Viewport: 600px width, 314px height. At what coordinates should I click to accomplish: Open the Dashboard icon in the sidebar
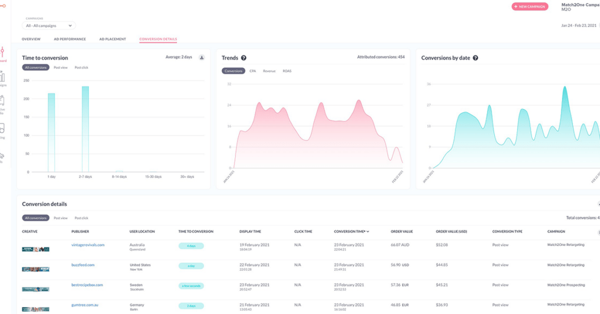(x=2, y=53)
